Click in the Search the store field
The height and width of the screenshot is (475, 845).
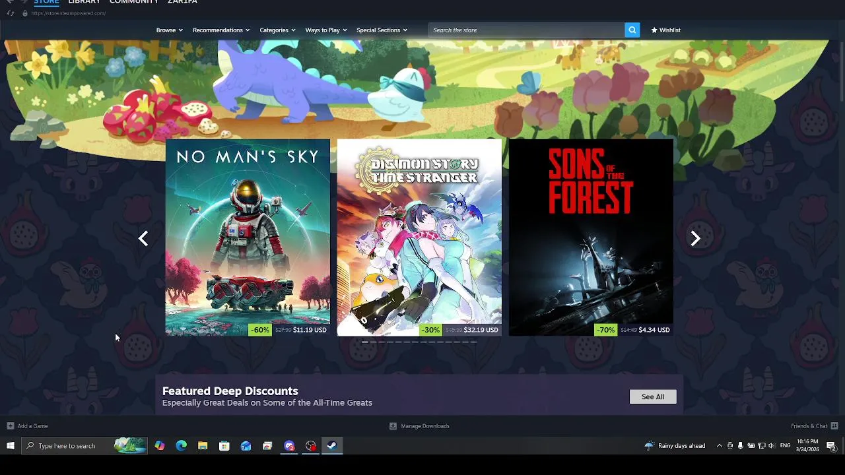(526, 30)
